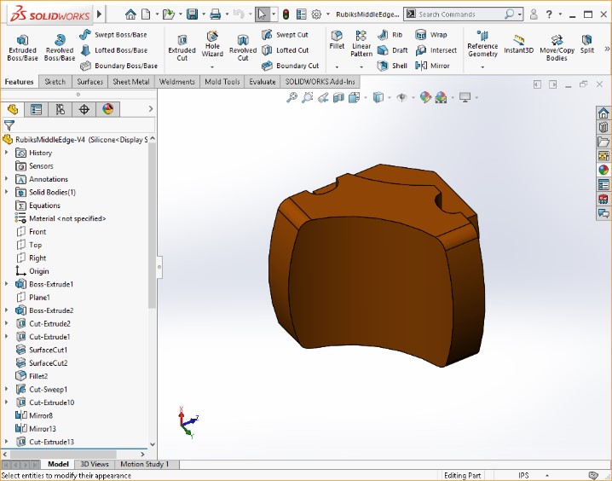612x481 pixels.
Task: Click the Rebuild traffic light icon
Action: pyautogui.click(x=286, y=14)
